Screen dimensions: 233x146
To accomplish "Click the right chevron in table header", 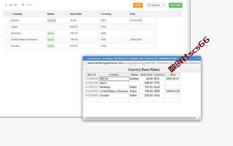I will [x=179, y=14].
